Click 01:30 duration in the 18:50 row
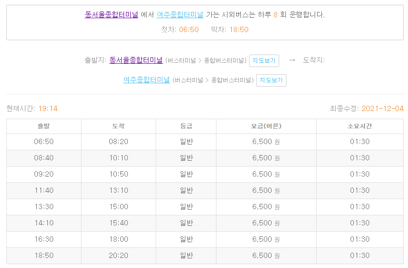This screenshot has width=408, height=268. pyautogui.click(x=360, y=256)
